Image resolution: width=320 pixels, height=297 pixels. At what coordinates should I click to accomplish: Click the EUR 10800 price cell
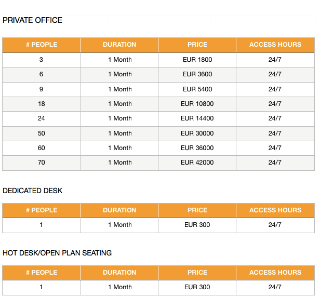pyautogui.click(x=197, y=104)
